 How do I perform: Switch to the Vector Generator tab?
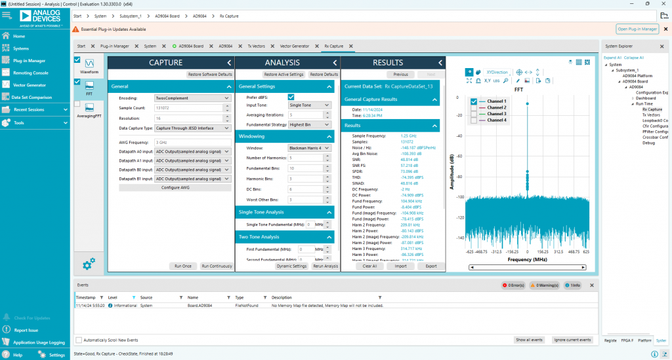tap(294, 46)
